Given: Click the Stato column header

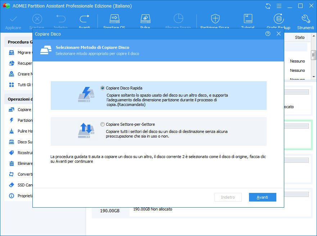Looking at the screenshot, I should point(300,37).
